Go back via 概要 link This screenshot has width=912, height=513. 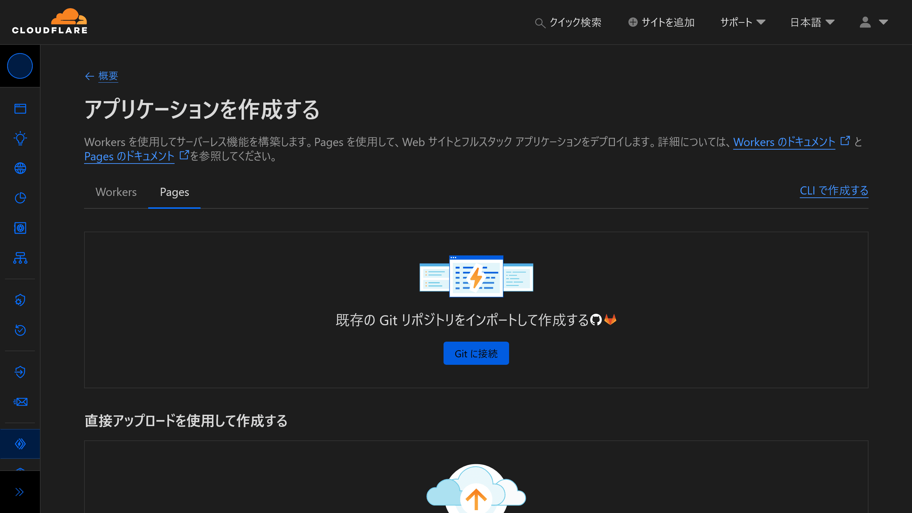click(x=108, y=76)
